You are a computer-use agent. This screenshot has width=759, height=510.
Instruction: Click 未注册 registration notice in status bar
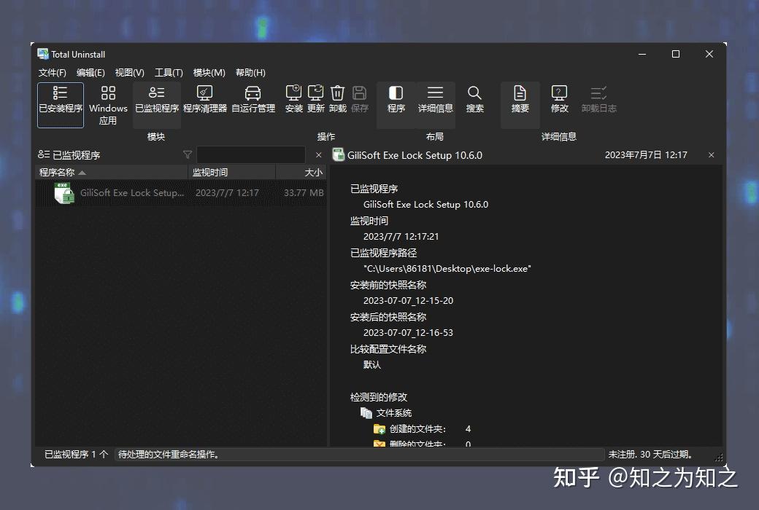click(648, 453)
